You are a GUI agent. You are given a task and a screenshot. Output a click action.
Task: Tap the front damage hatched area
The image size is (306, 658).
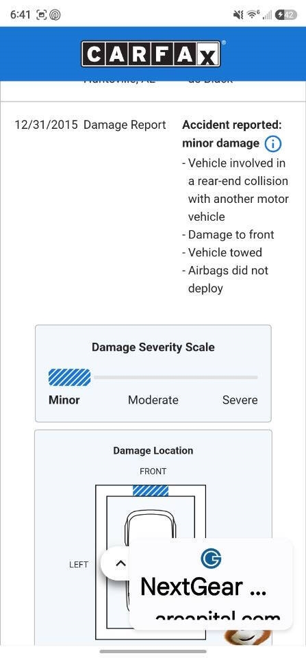151,491
